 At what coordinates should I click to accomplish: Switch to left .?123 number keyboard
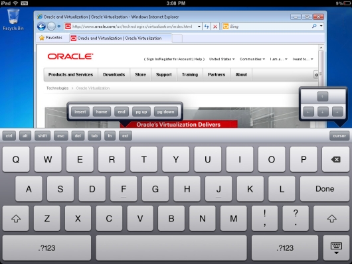click(46, 248)
